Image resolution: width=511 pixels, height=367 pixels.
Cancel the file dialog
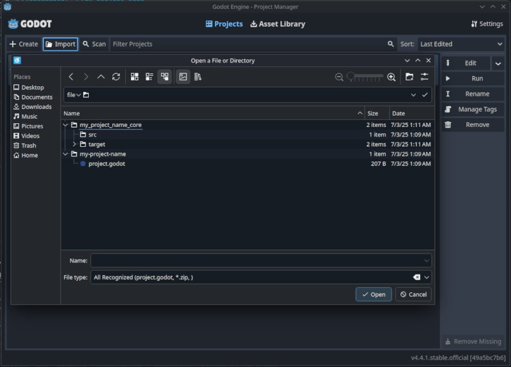[x=413, y=294]
